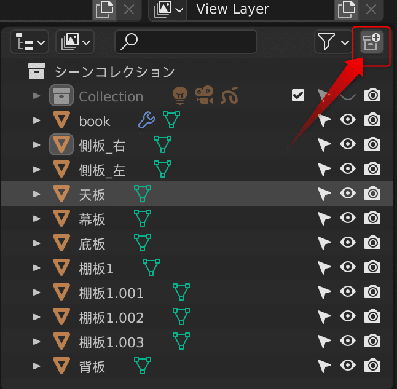Hide 幕板 with its eye icon
The image size is (397, 389).
(348, 218)
